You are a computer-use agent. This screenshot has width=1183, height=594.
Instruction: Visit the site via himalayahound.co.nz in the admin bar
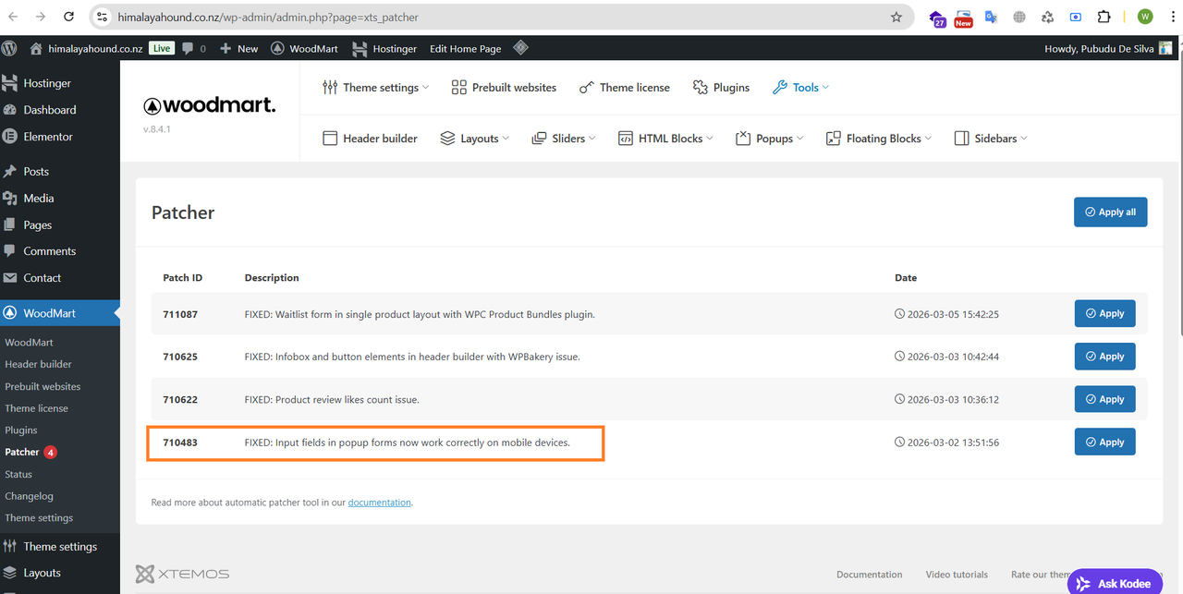tap(86, 48)
